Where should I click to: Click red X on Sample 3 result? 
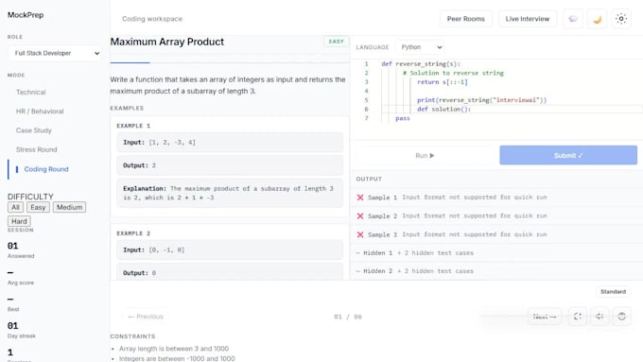pos(360,234)
